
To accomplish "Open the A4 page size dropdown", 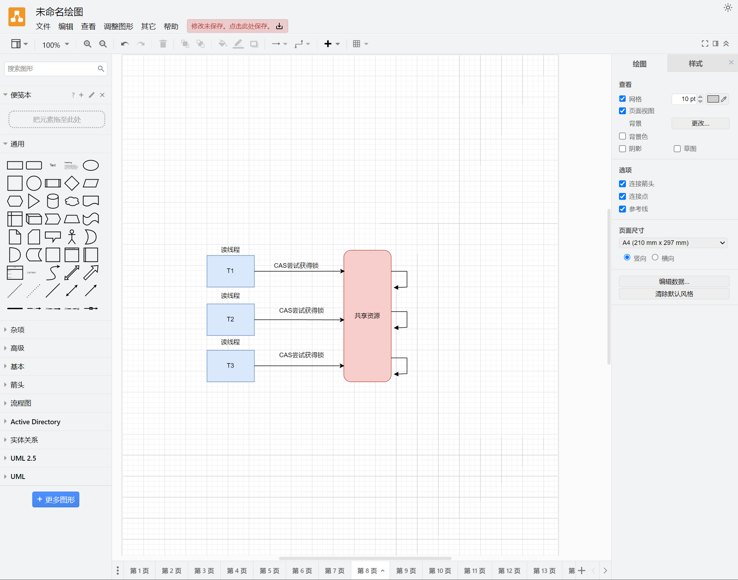I will 673,243.
